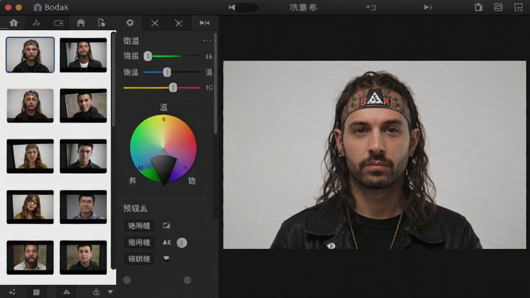The height and width of the screenshot is (298, 530).
Task: Click the padlock icon in the bottom bar
Action: coord(96,292)
